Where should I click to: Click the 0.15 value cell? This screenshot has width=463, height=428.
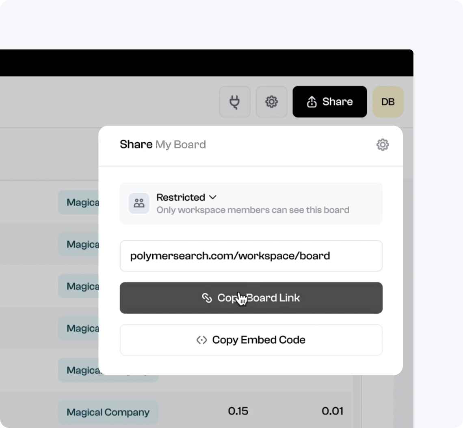click(238, 411)
